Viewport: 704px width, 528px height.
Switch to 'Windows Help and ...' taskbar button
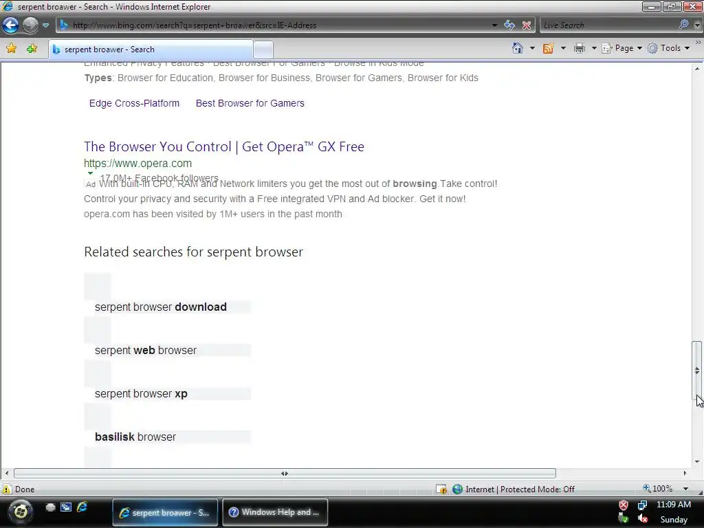click(x=275, y=512)
